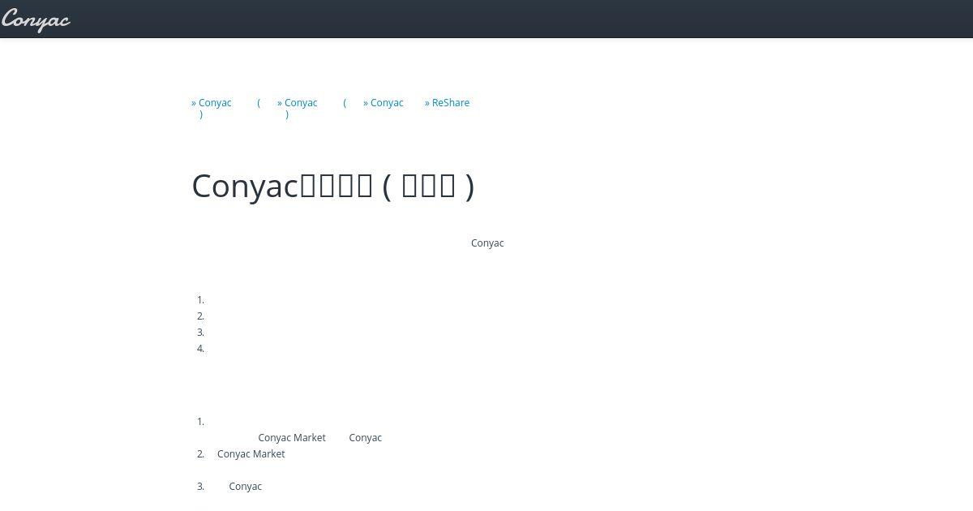Click the "Conyac Market" text in item 2
This screenshot has width=973, height=511.
tap(251, 454)
